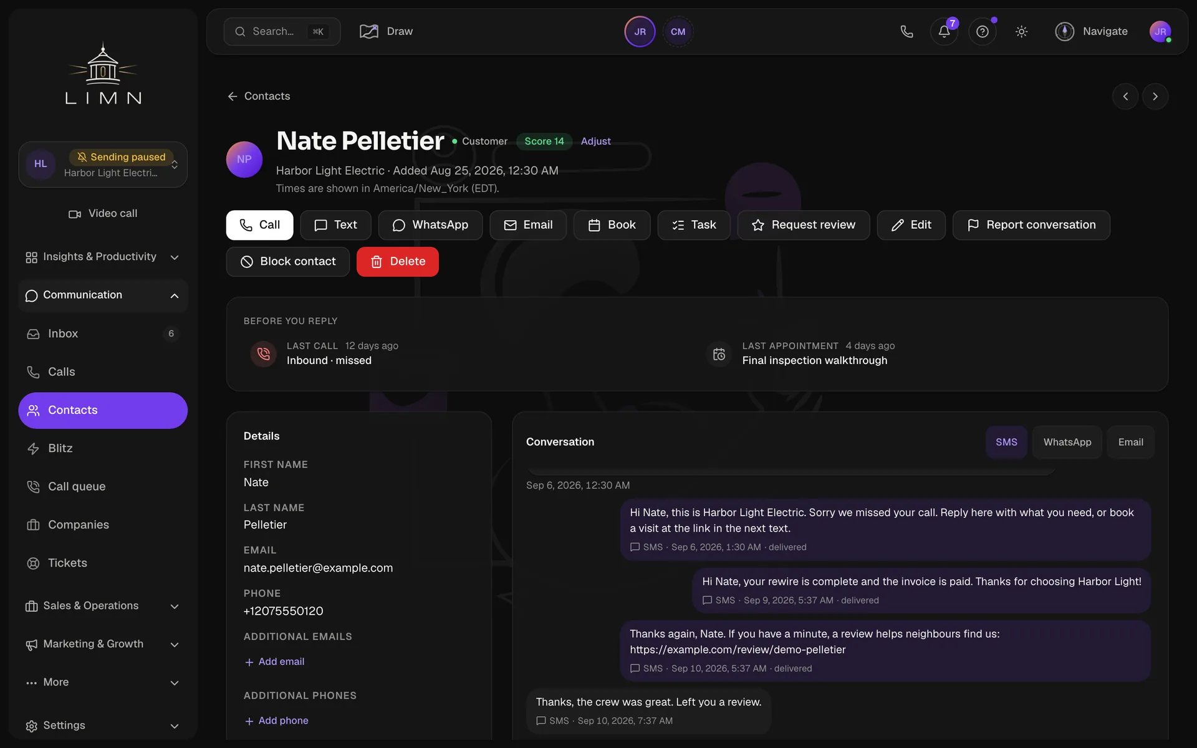The height and width of the screenshot is (748, 1197).
Task: Click Adjust score link
Action: (595, 141)
